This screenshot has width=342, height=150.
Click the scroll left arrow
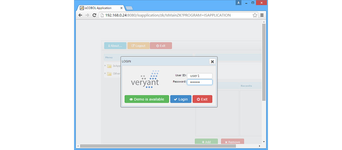pos(78,146)
